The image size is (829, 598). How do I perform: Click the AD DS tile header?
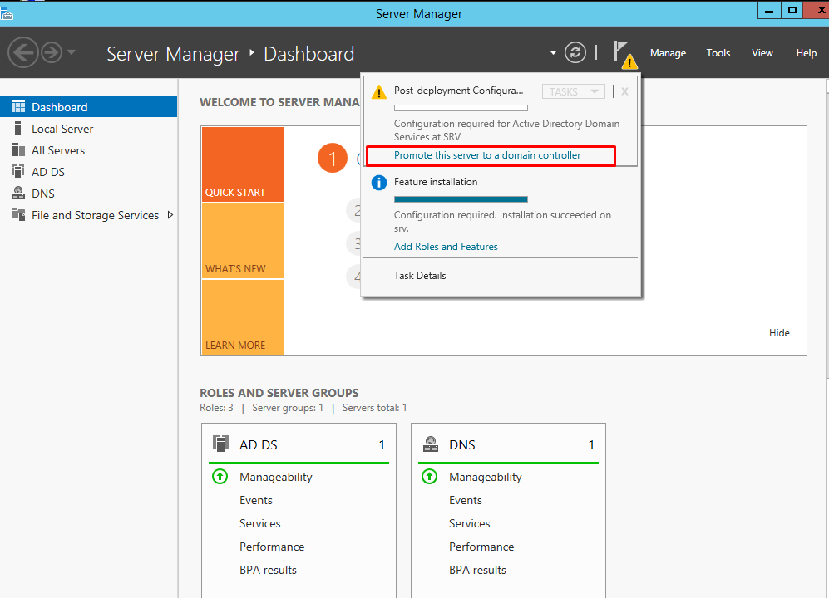[299, 445]
